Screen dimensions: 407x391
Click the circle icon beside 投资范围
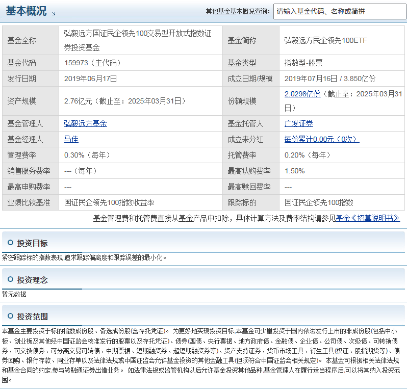point(10,316)
